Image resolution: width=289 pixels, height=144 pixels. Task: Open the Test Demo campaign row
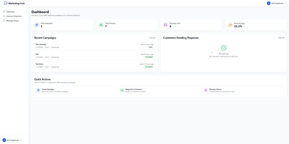coord(40,64)
